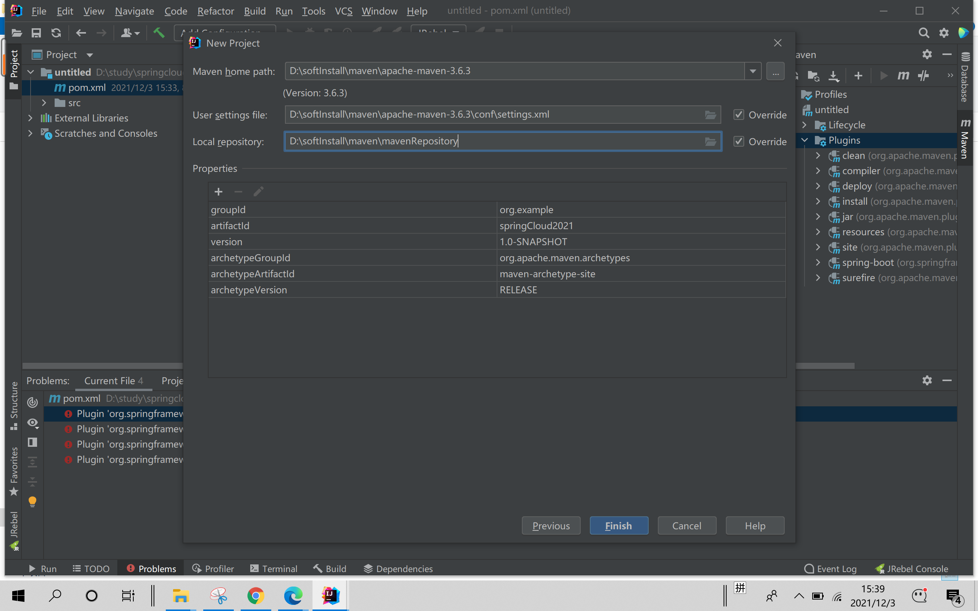Click the User settings file path field
The height and width of the screenshot is (611, 978).
(493, 115)
